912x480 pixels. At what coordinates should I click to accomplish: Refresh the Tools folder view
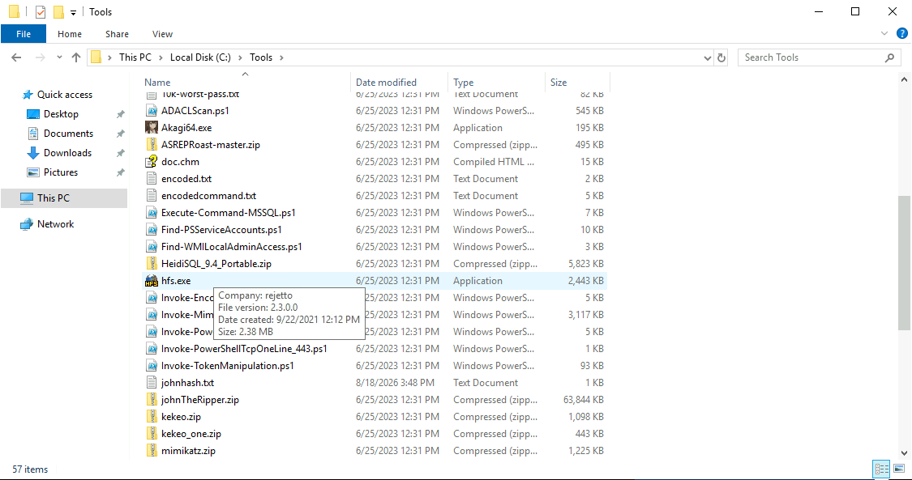pos(721,57)
